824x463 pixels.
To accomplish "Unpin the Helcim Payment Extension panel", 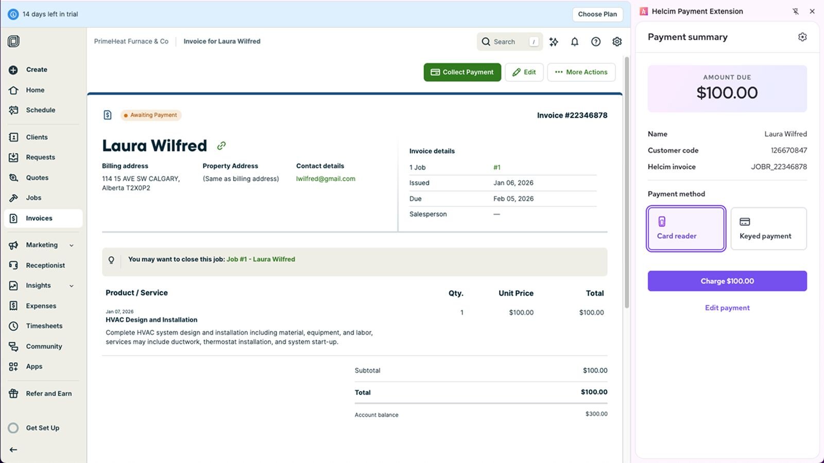I will pos(796,11).
